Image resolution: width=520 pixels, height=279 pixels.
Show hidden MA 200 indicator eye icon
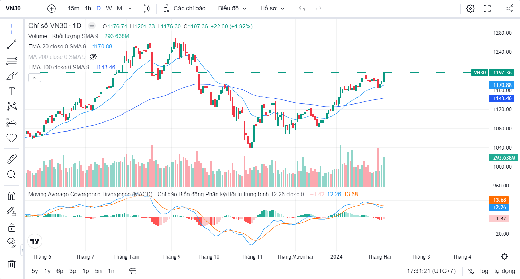click(93, 57)
